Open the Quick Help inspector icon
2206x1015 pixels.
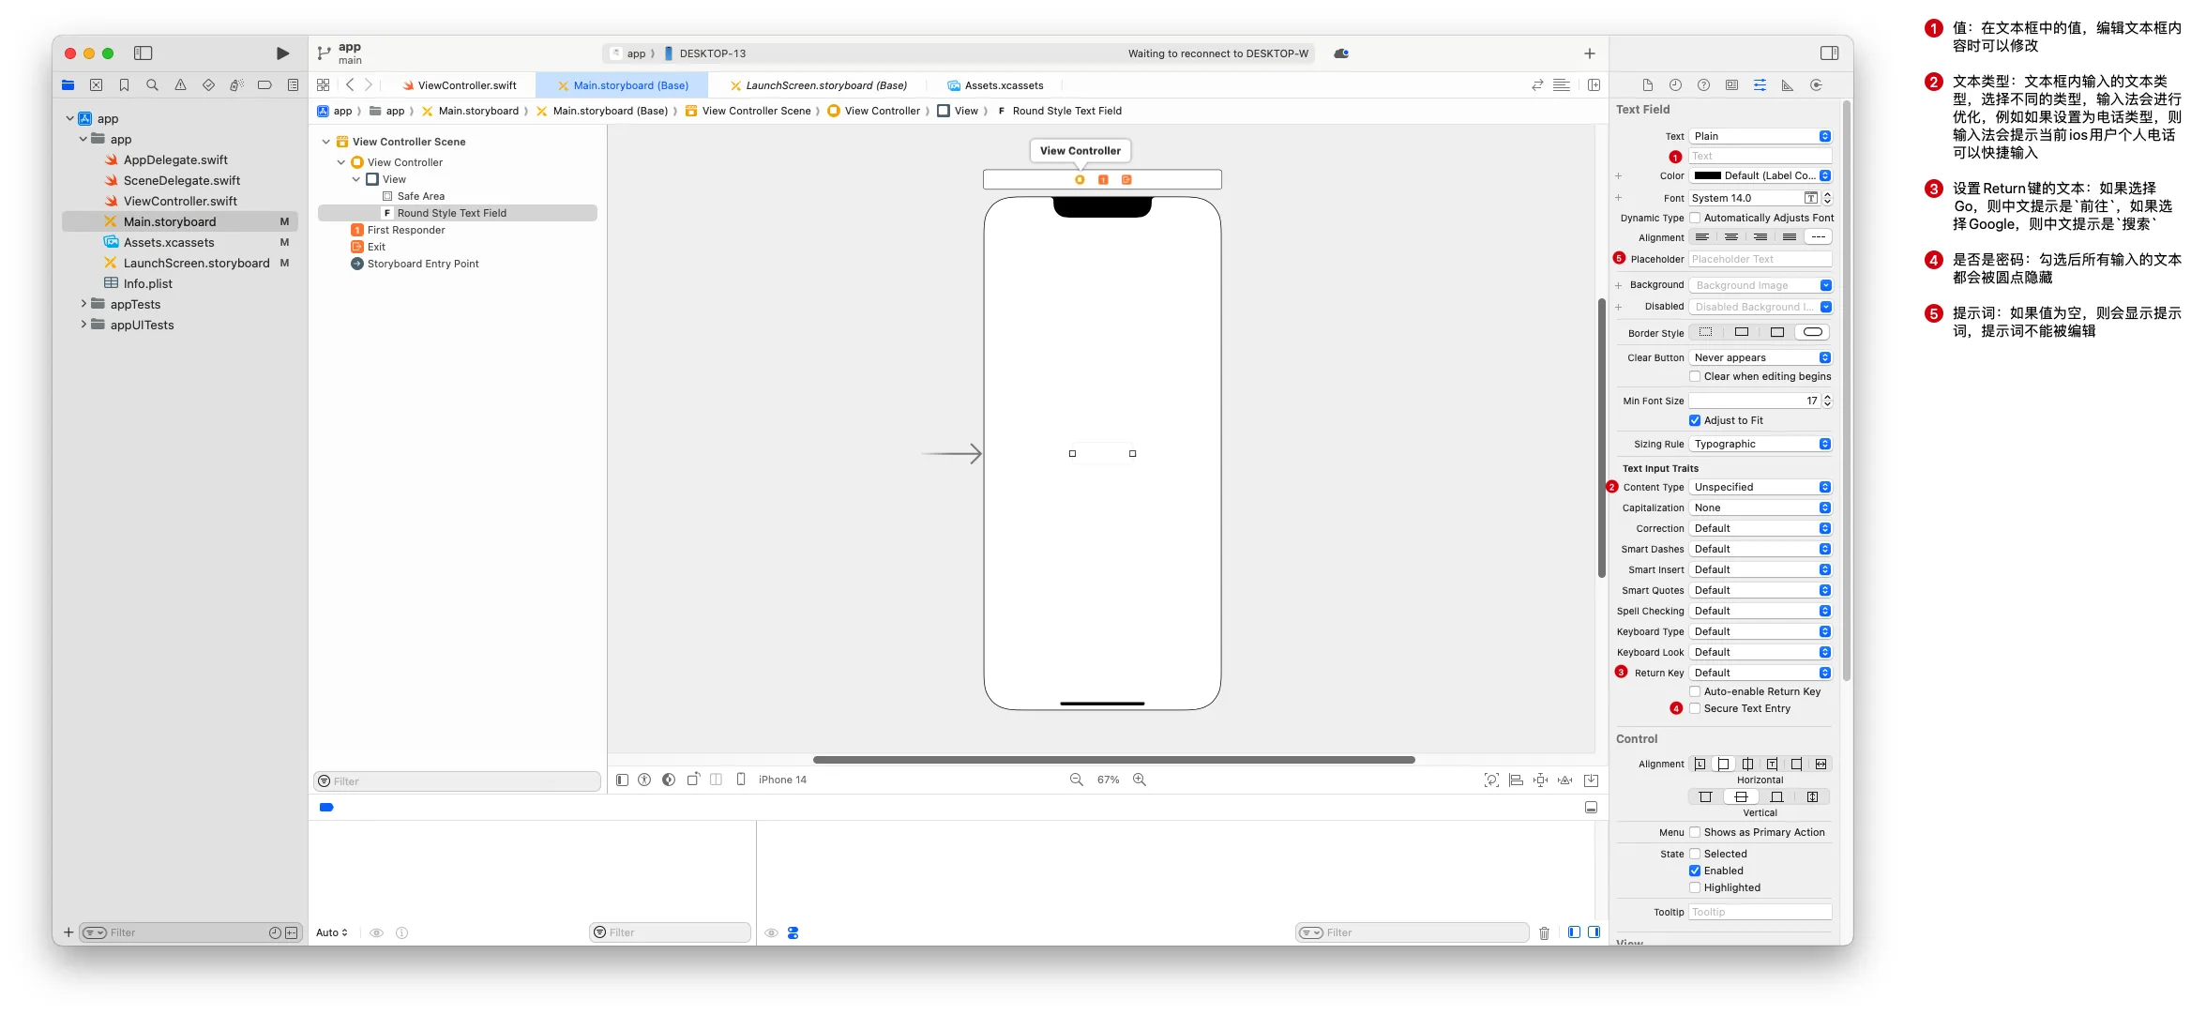(1704, 85)
